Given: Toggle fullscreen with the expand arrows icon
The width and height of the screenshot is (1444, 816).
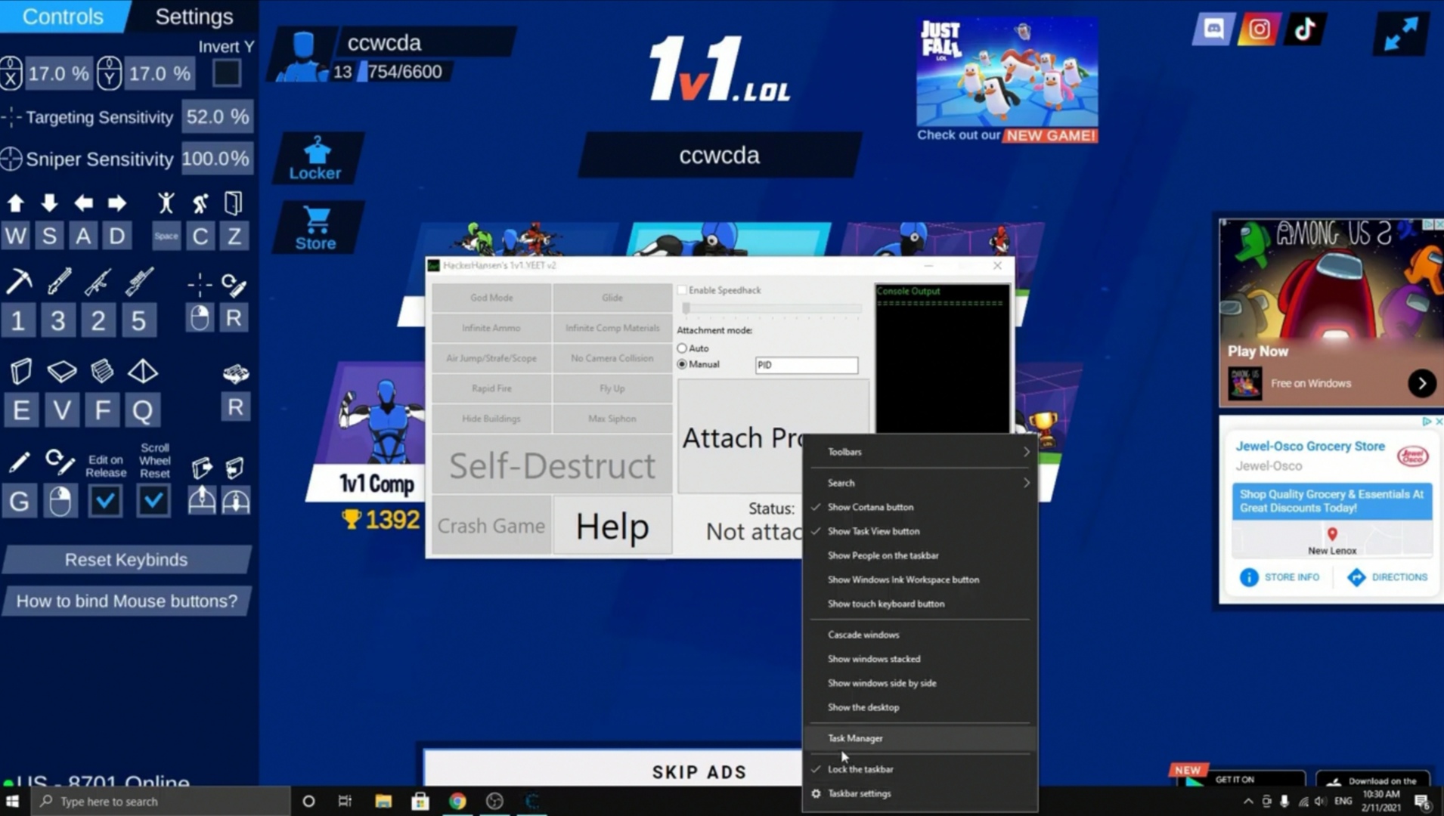Looking at the screenshot, I should (1401, 34).
